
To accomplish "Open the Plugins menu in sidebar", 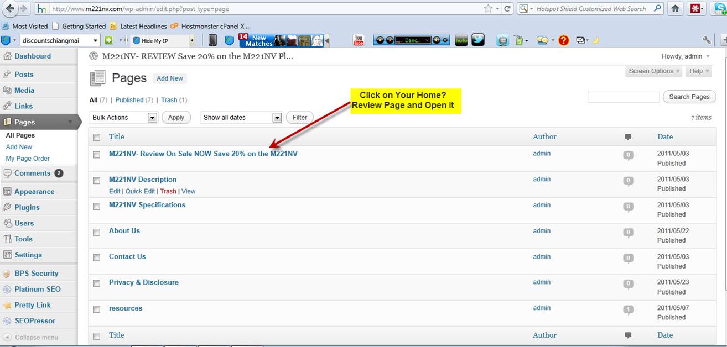I will (27, 207).
